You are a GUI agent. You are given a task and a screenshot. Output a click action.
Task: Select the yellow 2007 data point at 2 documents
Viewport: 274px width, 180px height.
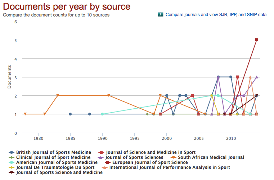point(212,95)
